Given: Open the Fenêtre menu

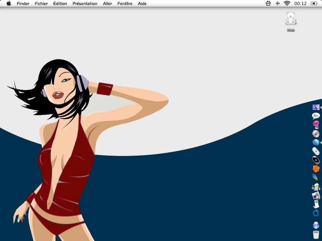Looking at the screenshot, I should click(x=125, y=4).
